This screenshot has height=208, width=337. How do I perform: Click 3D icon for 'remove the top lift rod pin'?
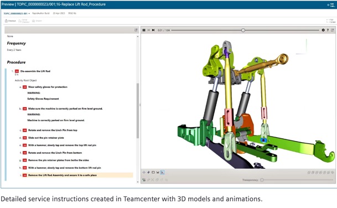click(x=25, y=145)
